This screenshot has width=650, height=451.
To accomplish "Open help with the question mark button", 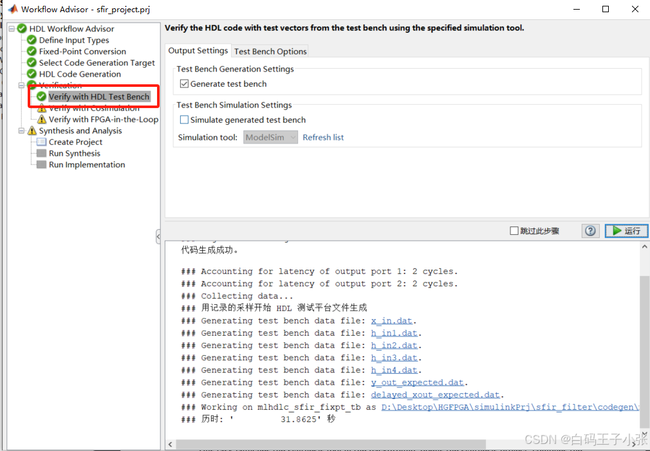I will [x=590, y=231].
